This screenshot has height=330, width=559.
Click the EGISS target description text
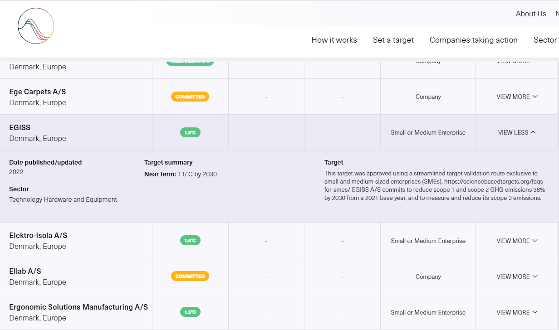click(434, 185)
